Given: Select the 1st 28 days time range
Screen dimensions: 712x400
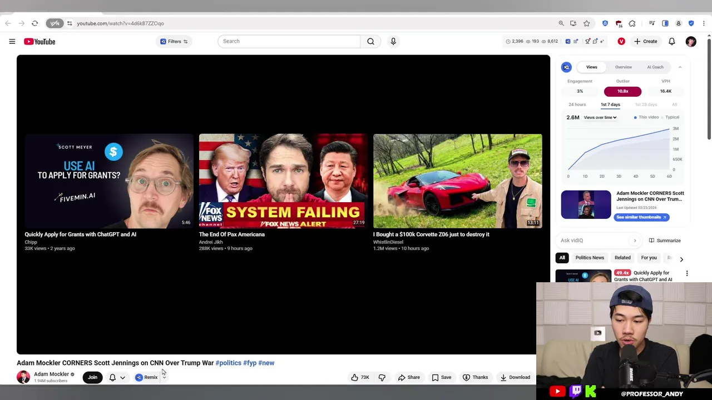Looking at the screenshot, I should click(x=646, y=104).
